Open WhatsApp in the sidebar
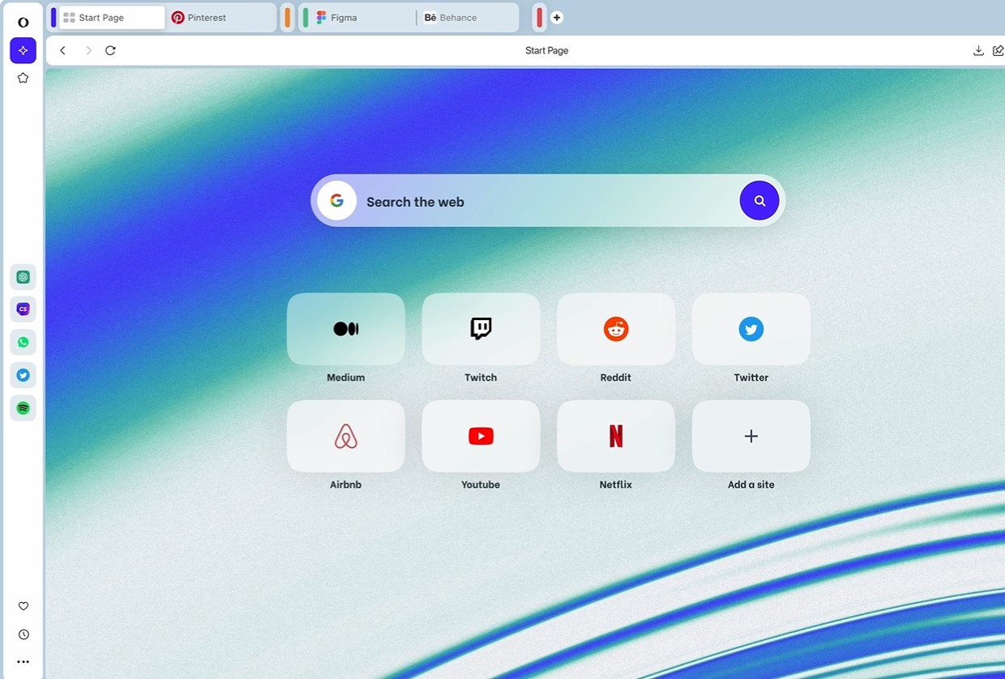Viewport: 1005px width, 679px height. pos(23,342)
